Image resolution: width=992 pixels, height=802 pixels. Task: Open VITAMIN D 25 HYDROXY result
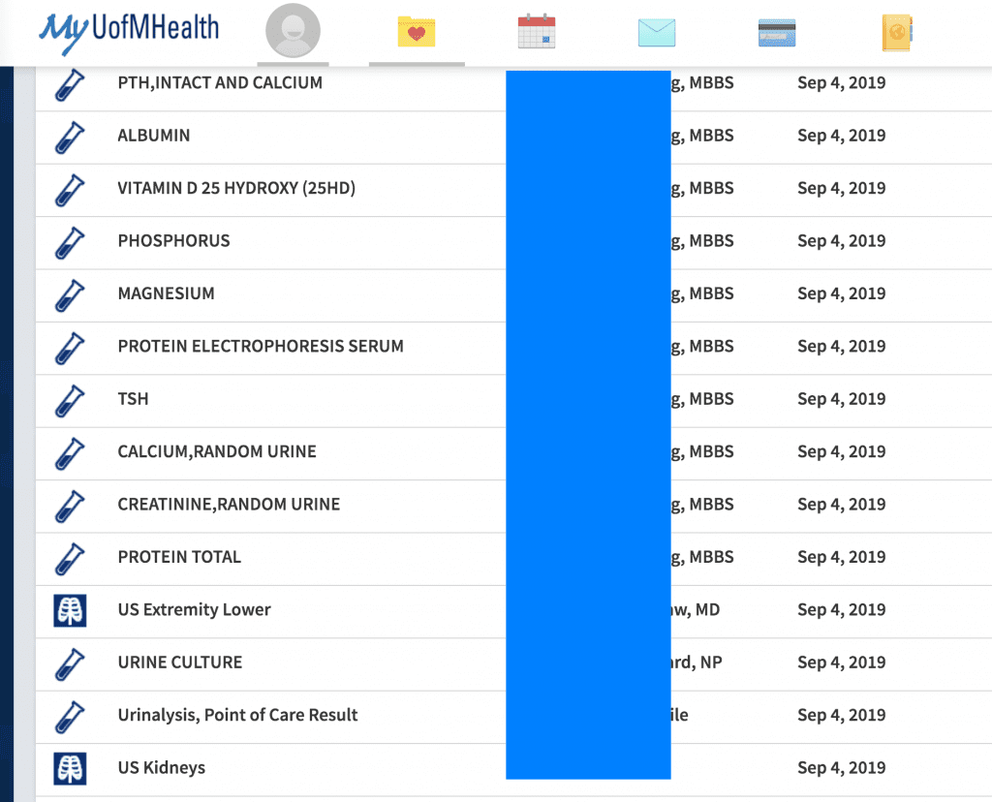pos(236,189)
